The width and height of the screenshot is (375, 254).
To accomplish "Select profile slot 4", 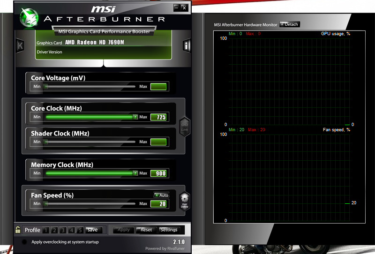I will (72, 230).
